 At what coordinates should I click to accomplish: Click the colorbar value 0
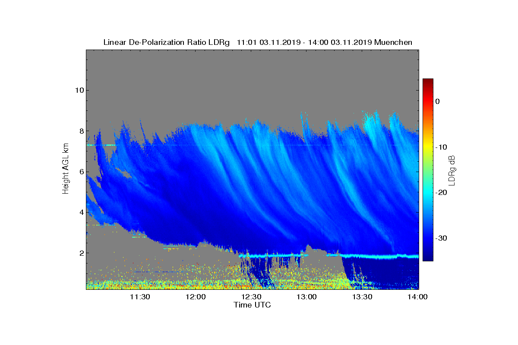click(437, 101)
